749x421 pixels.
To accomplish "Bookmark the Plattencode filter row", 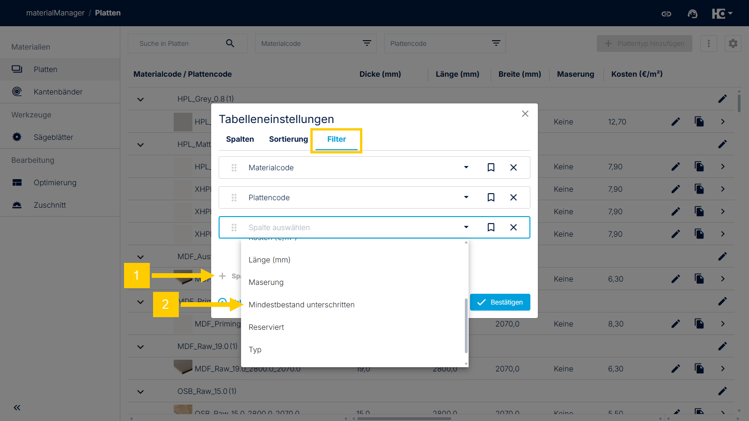I will (x=491, y=197).
